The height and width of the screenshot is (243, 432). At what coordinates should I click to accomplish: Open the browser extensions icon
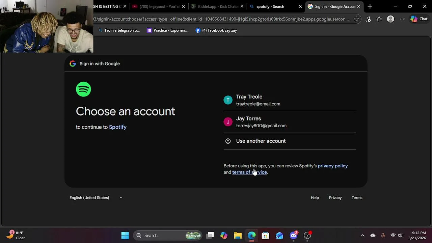tap(368, 19)
